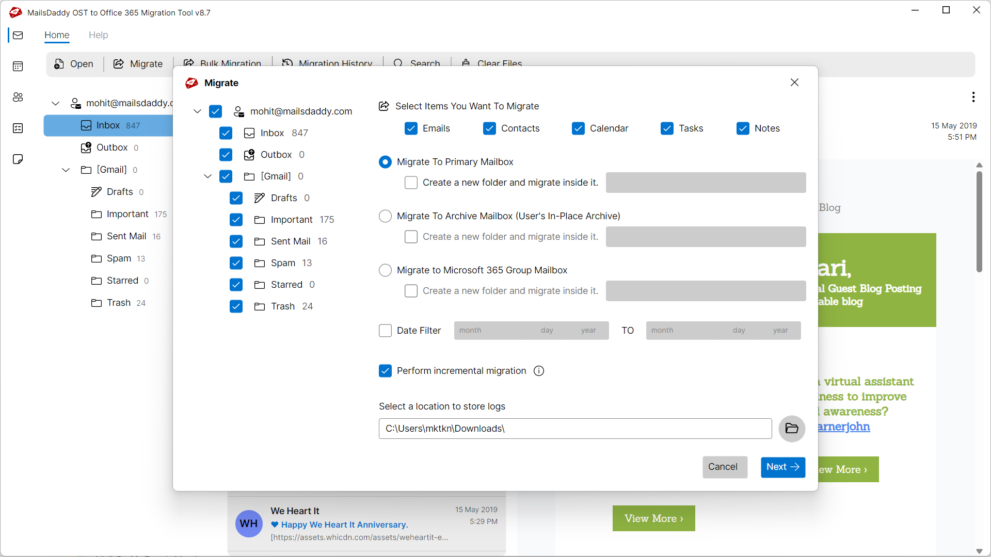Click the WH sender avatar
This screenshot has height=557, width=991.
click(x=249, y=523)
